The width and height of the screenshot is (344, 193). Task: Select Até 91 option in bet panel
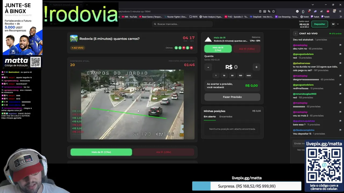click(x=246, y=49)
